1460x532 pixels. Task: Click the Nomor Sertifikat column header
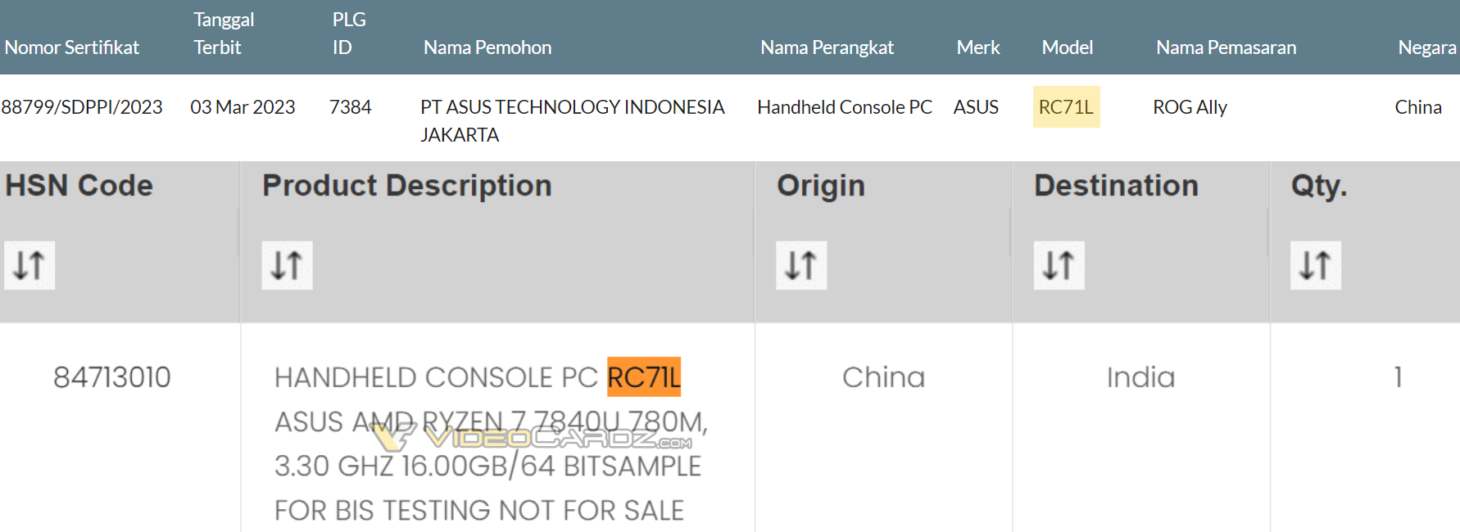[x=71, y=47]
